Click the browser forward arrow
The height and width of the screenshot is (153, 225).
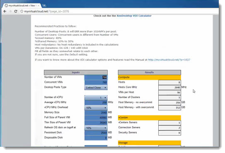coord(10,11)
